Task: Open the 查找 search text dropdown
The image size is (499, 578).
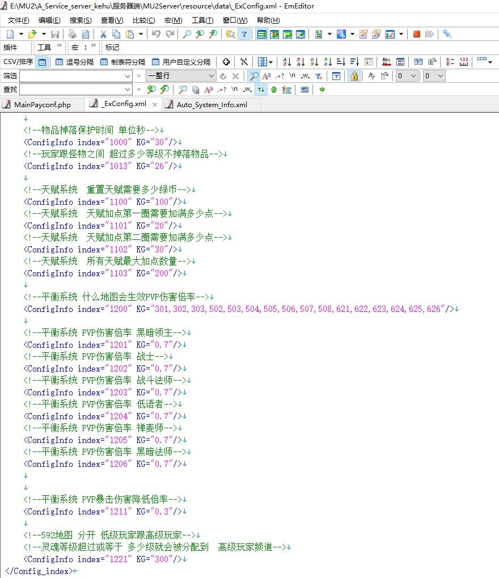Action: (x=128, y=90)
